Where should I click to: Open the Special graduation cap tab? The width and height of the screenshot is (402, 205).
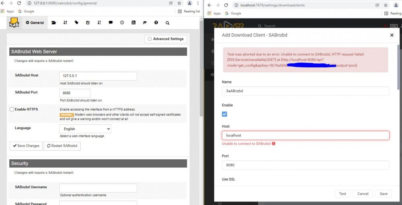click(145, 23)
